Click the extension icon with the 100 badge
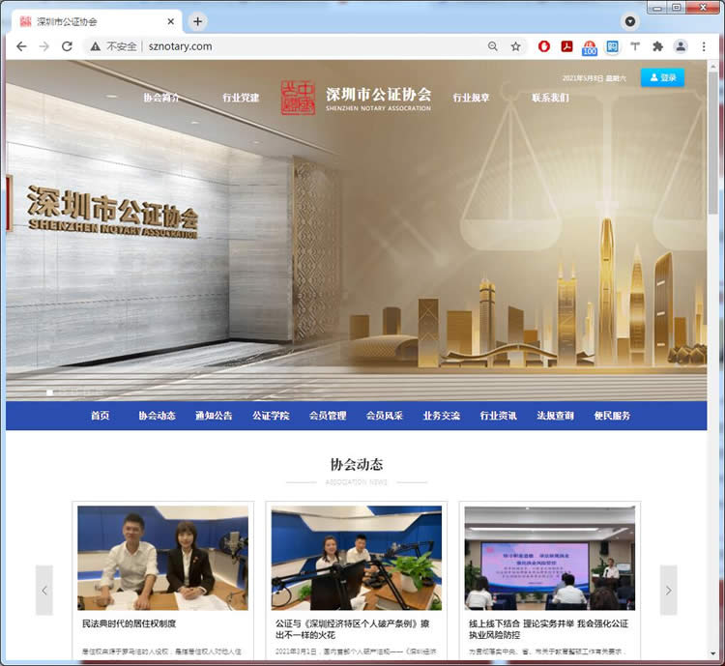Image resolution: width=725 pixels, height=666 pixels. coord(590,47)
